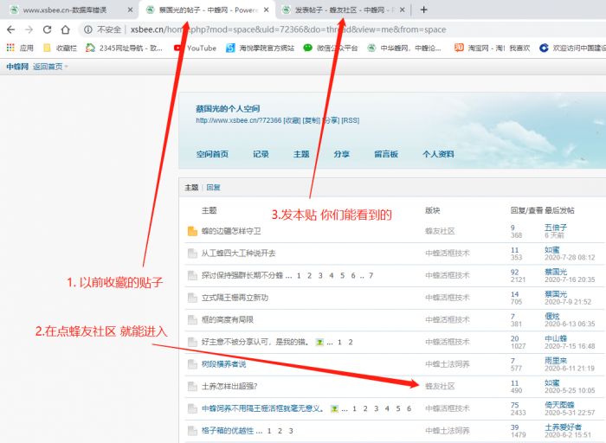Select 个人资料 in the space navigation
Viewport: 606px width, 443px height.
(x=438, y=154)
